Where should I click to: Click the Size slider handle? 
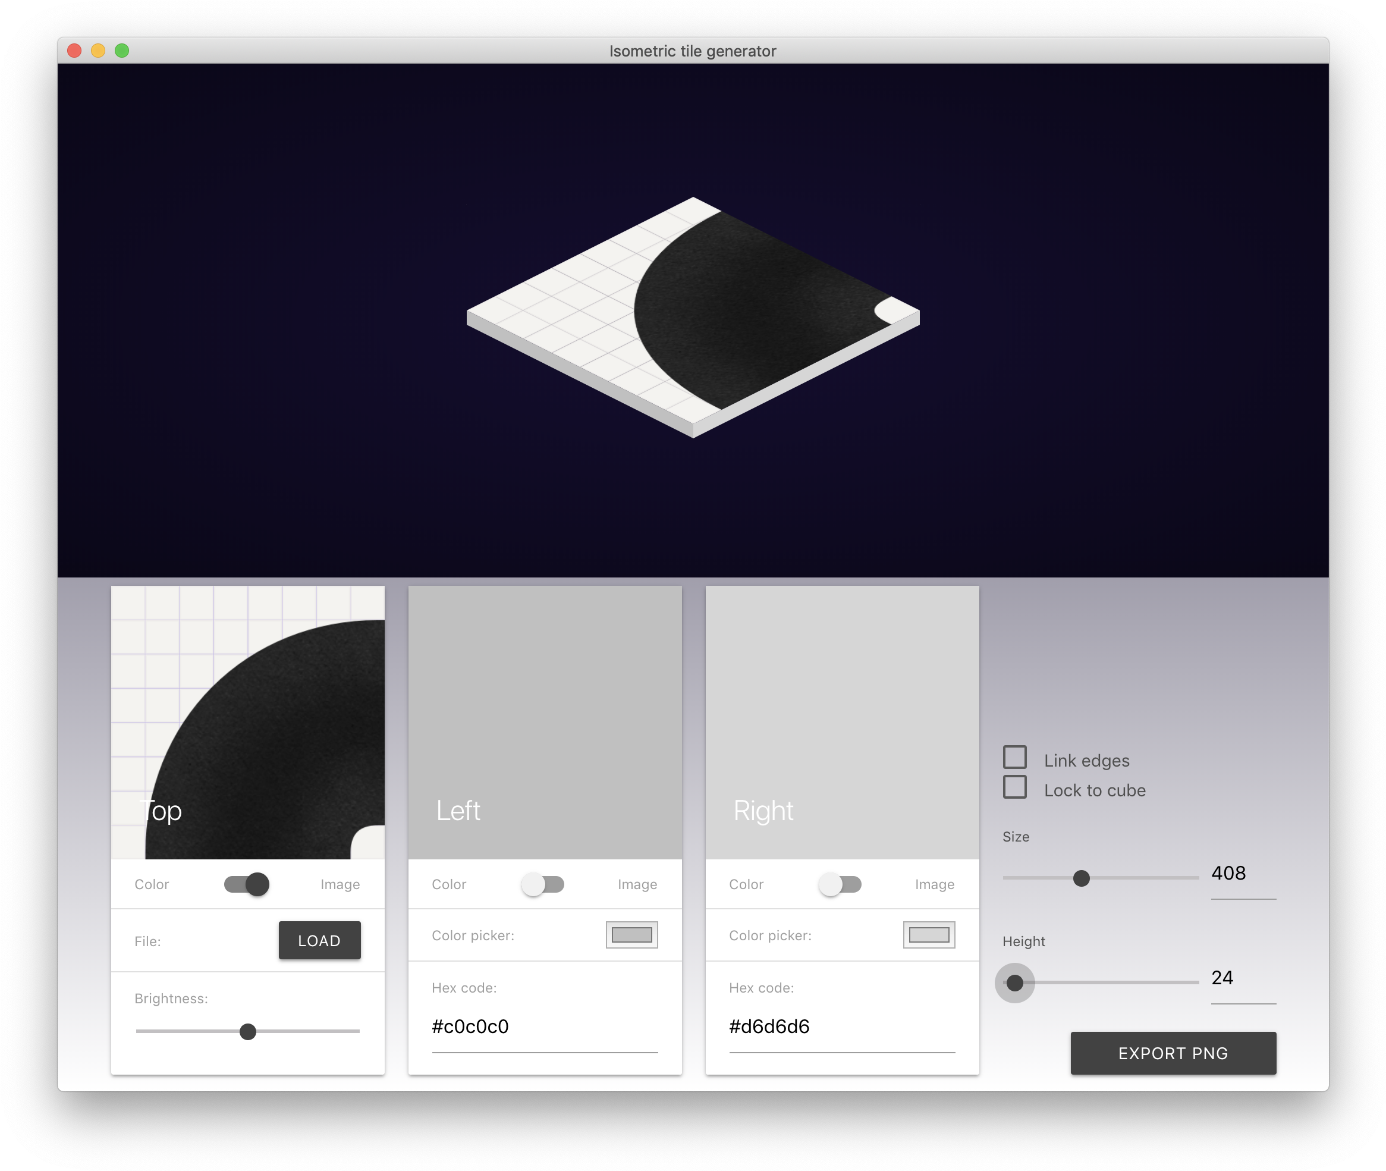1082,878
